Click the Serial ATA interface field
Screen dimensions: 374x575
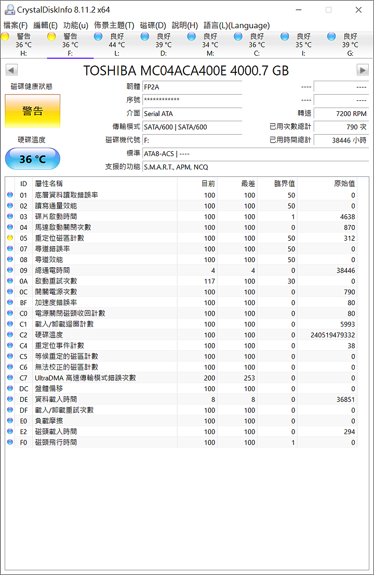pos(192,114)
